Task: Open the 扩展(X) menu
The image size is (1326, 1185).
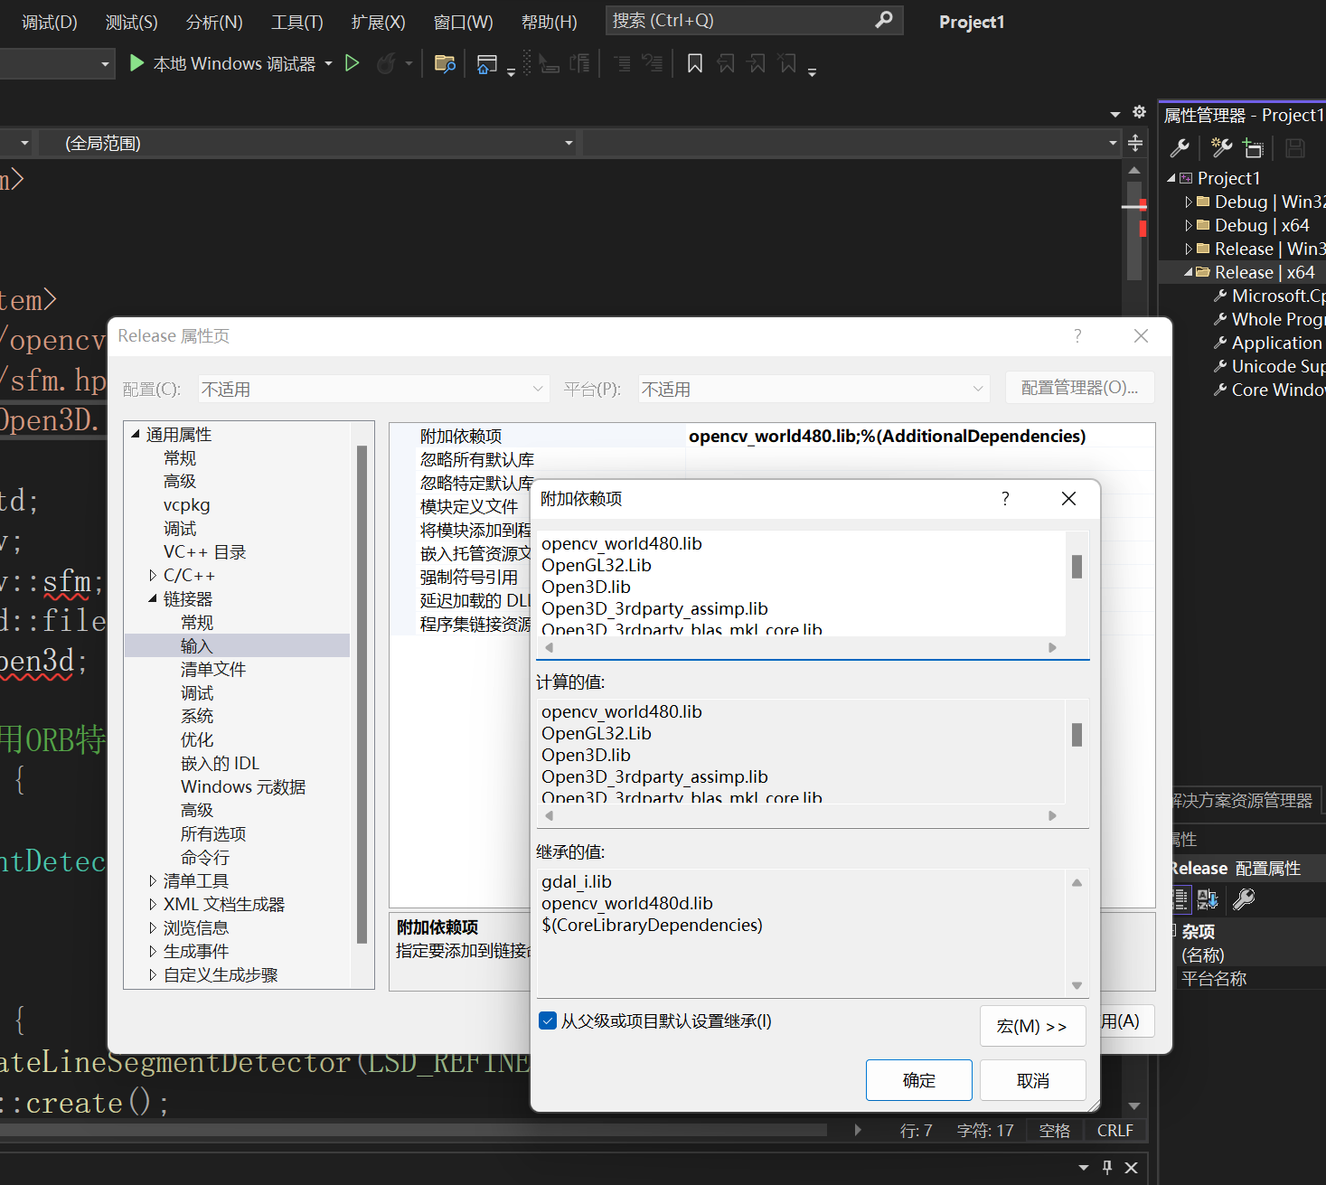Action: click(x=377, y=22)
